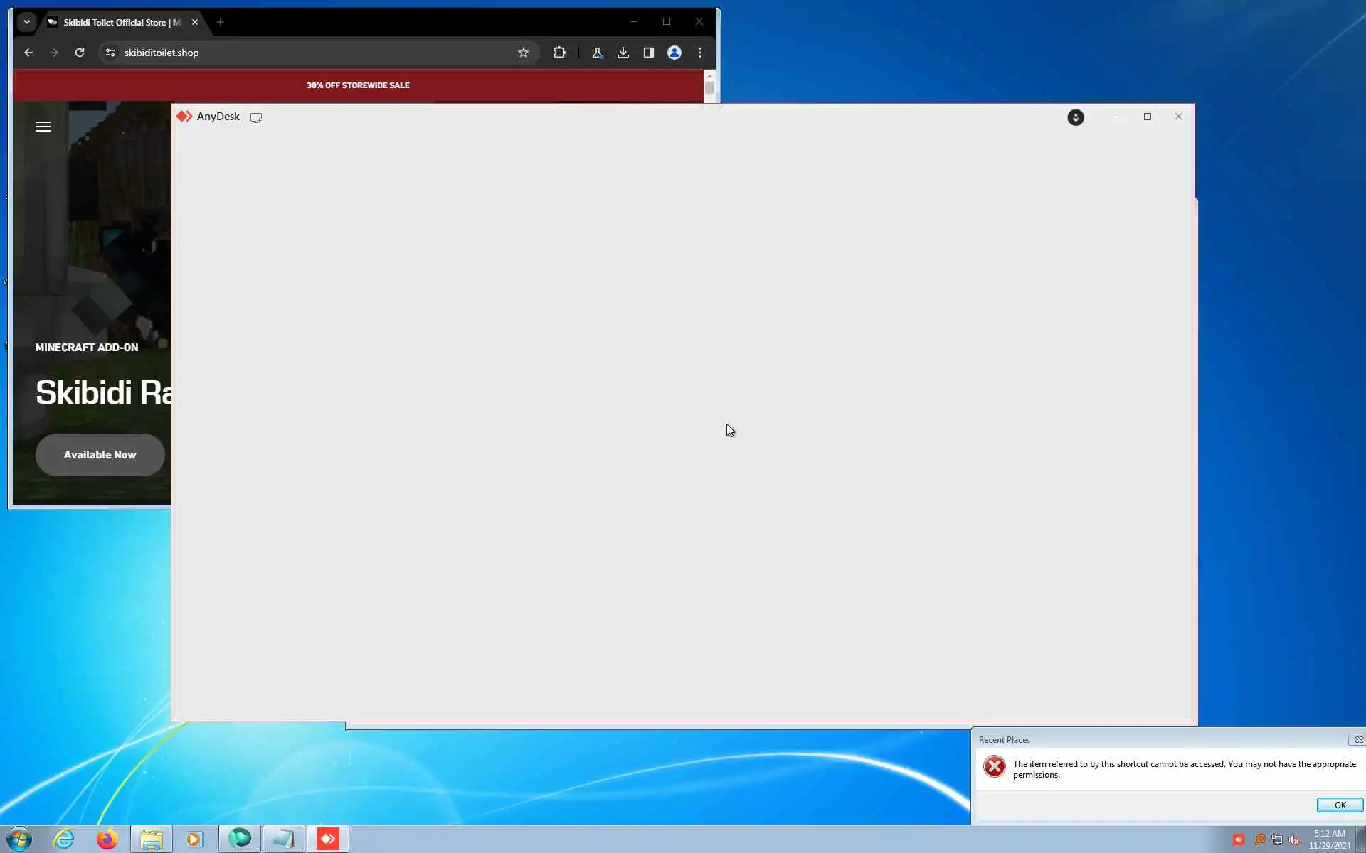
Task: Click the AnyDesk new session tab icon
Action: pyautogui.click(x=256, y=117)
